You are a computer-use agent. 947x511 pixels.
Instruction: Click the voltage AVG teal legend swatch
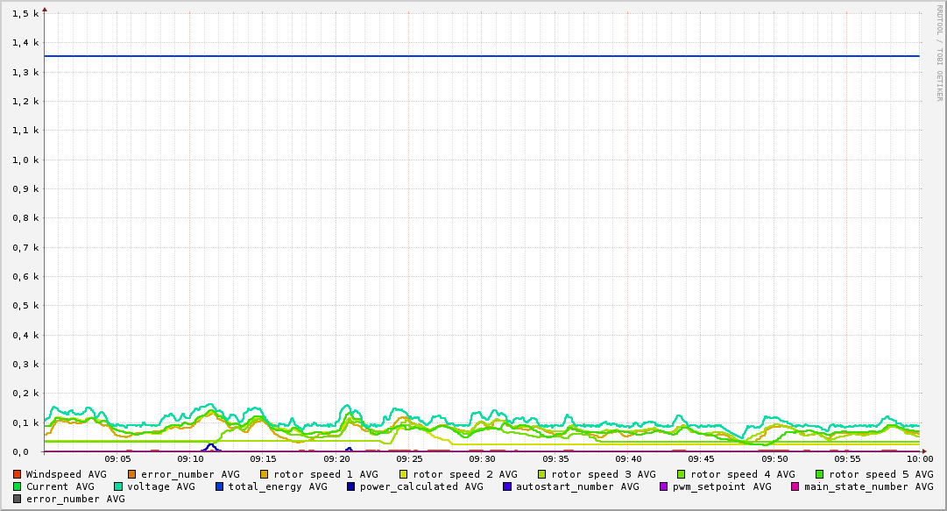(x=117, y=486)
